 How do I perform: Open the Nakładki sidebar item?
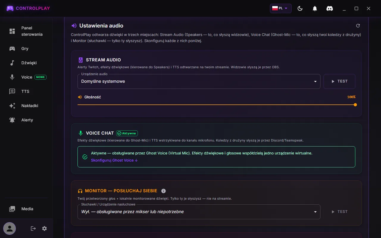26,106
